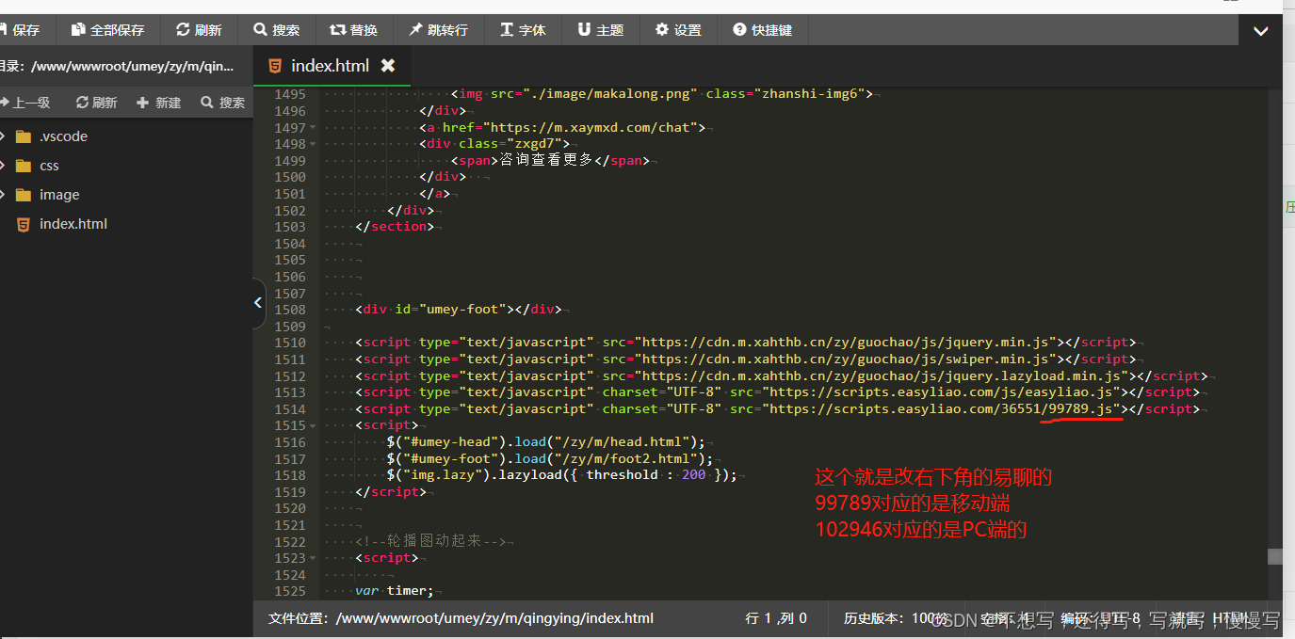The height and width of the screenshot is (639, 1295).
Task: Fold the script block at line 1523
Action: (x=313, y=558)
